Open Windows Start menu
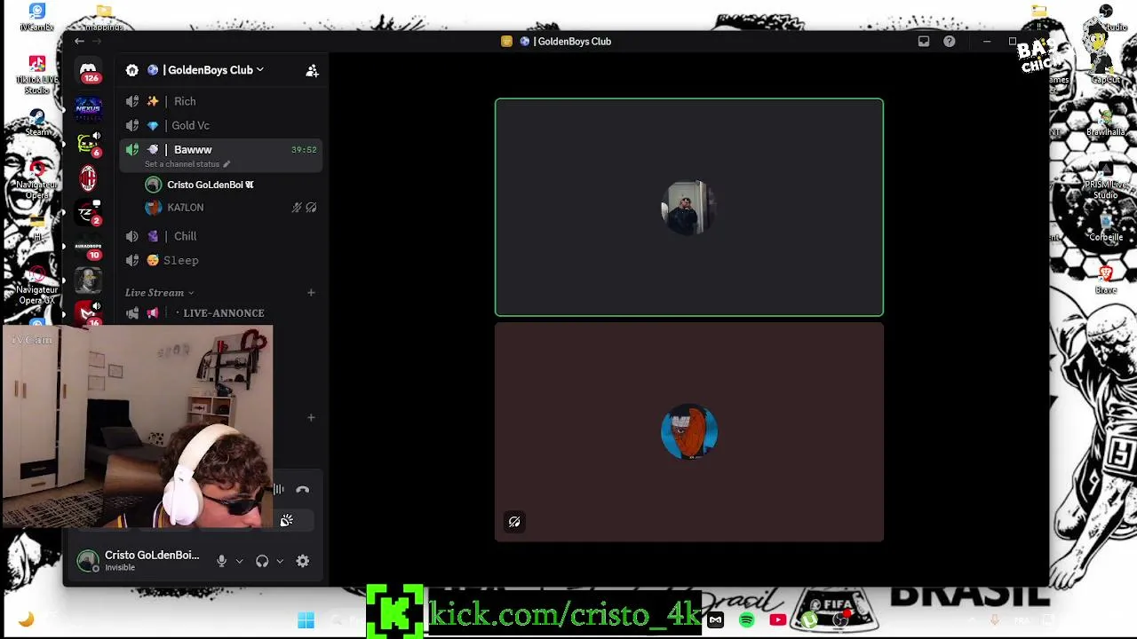The height and width of the screenshot is (639, 1137). coord(306,620)
